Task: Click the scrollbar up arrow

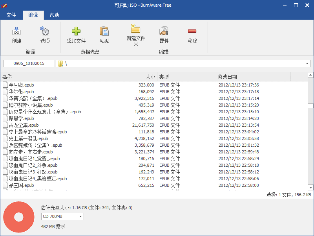Action: [310, 75]
